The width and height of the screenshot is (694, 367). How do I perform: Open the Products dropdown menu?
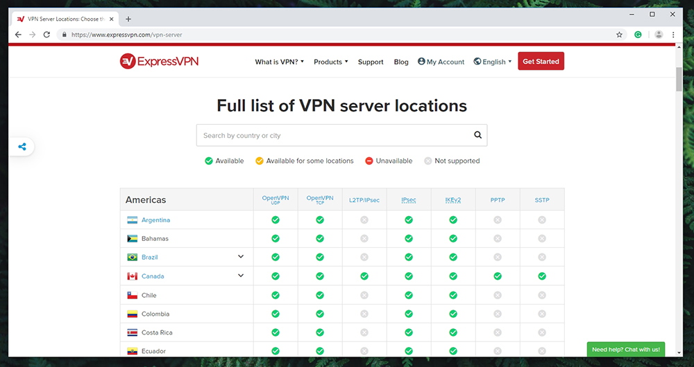click(x=330, y=62)
